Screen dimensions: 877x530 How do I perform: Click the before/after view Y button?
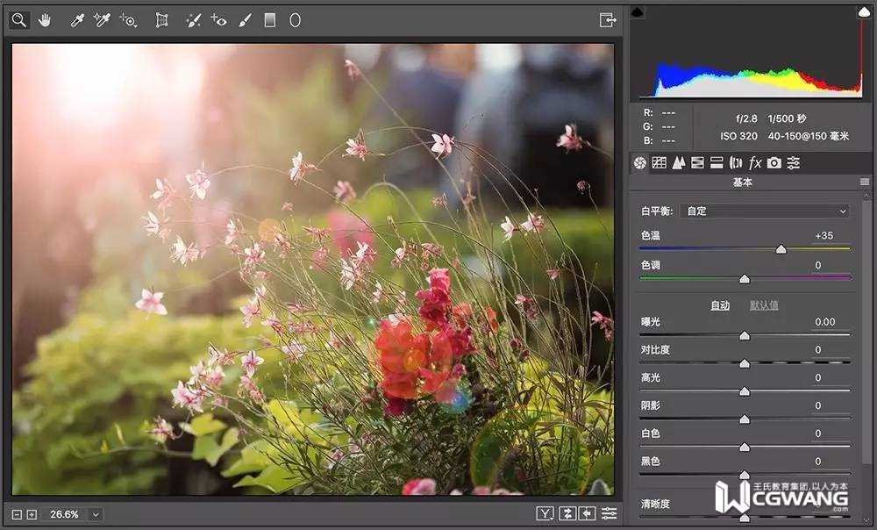pos(545,514)
